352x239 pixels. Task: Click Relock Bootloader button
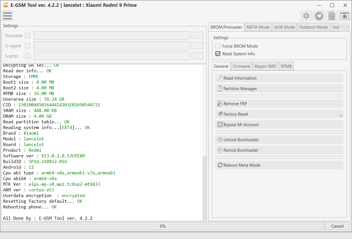pos(279,150)
